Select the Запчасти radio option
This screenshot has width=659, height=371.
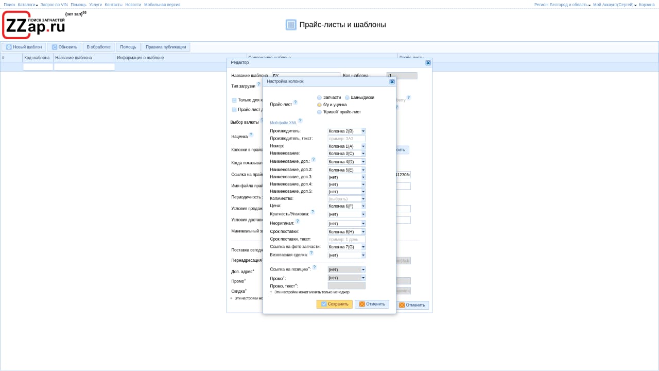(x=319, y=97)
